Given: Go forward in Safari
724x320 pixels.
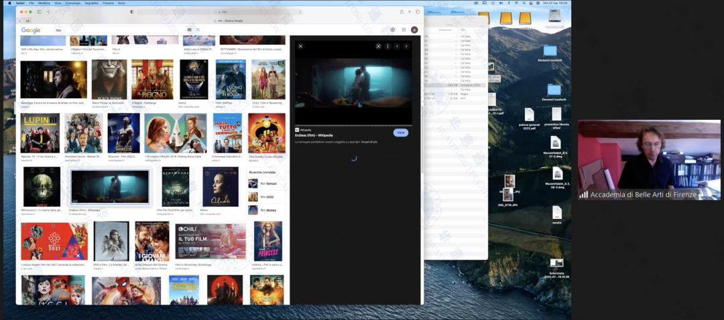Looking at the screenshot, I should click(56, 11).
